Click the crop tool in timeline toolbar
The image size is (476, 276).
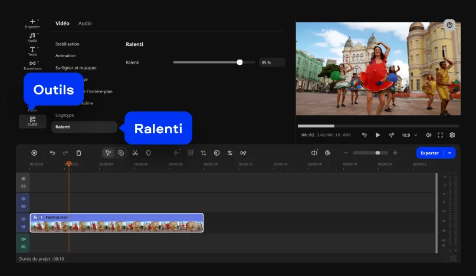(203, 153)
